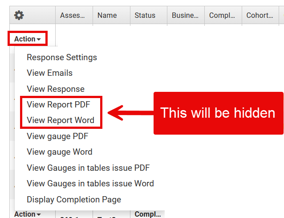Click the Compl... column header at the top
Screen dimensions: 284x218
(x=222, y=16)
